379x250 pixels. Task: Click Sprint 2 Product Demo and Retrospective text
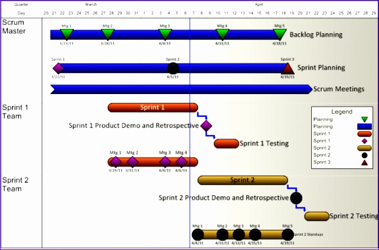click(224, 198)
